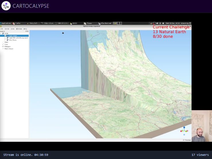Uncheck the dgm slope layer checkbox
This screenshot has height=159, width=212.
pyautogui.click(x=5, y=36)
